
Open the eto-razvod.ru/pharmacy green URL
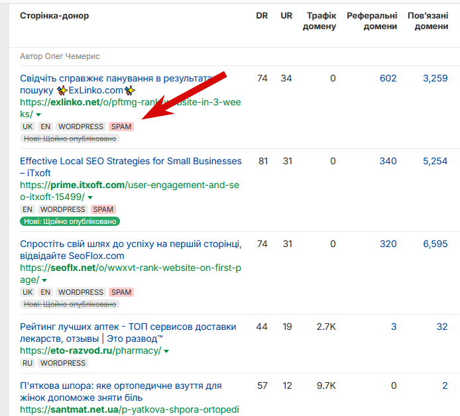click(91, 350)
